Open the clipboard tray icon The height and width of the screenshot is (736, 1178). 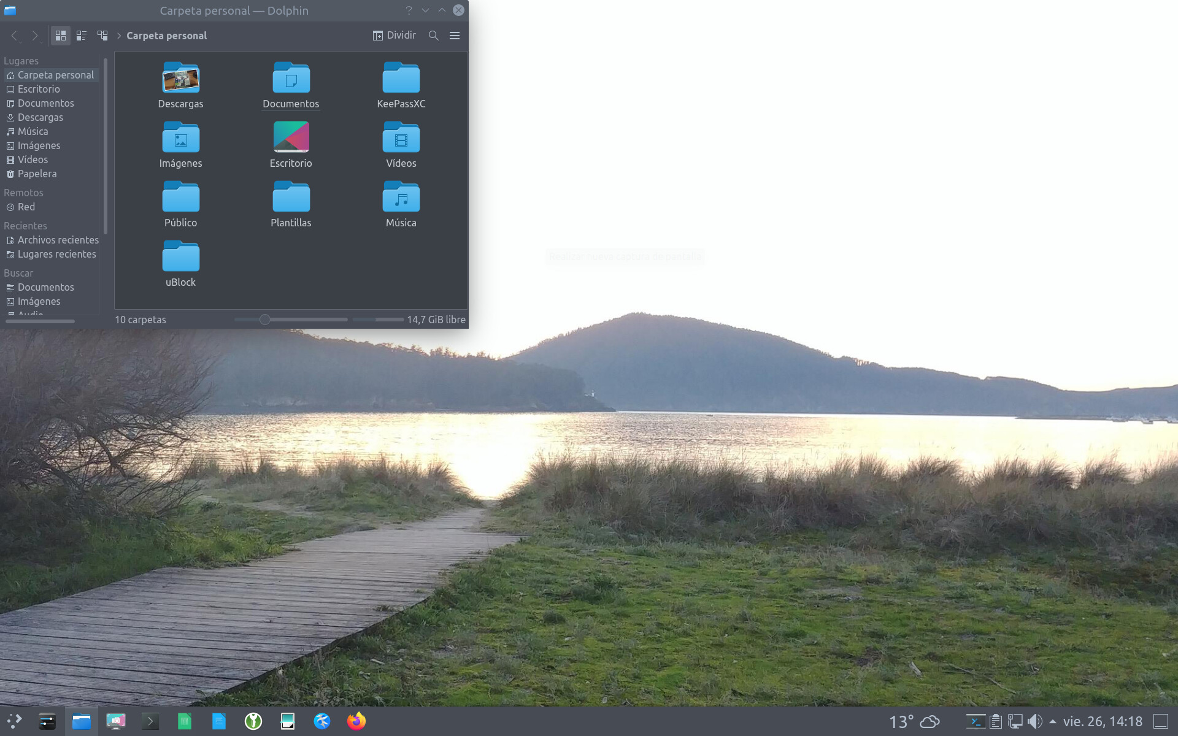(x=996, y=721)
